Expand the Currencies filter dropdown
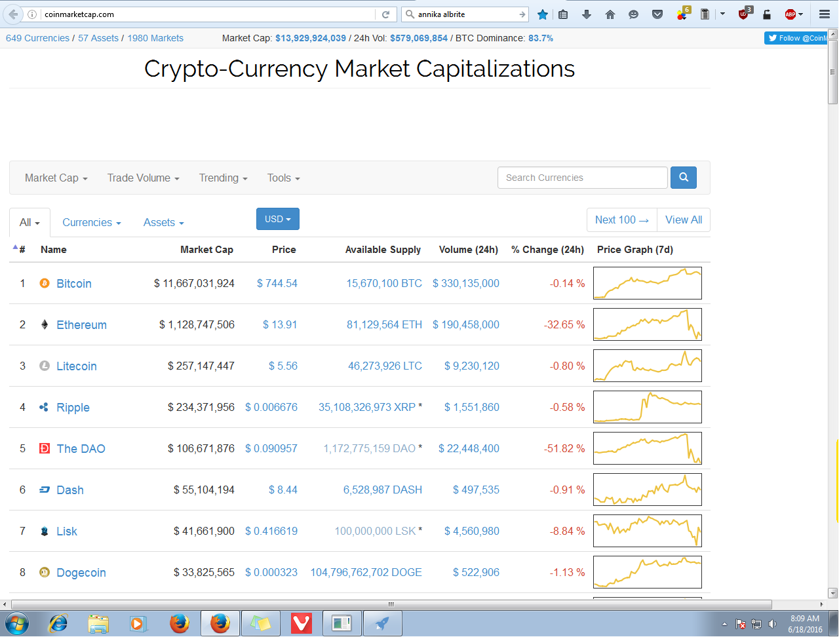This screenshot has width=839, height=637. [92, 222]
